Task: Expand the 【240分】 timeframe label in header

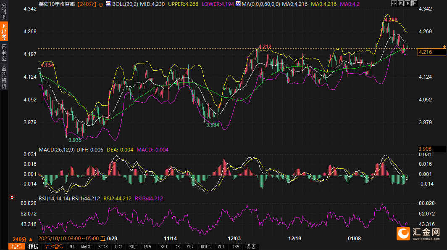Action: click(87, 4)
